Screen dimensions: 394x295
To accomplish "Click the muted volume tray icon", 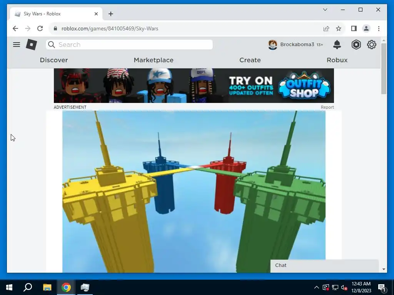I will click(x=344, y=287).
